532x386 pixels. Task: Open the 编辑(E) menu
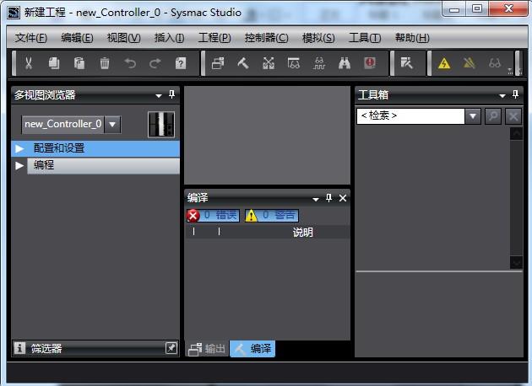point(77,38)
